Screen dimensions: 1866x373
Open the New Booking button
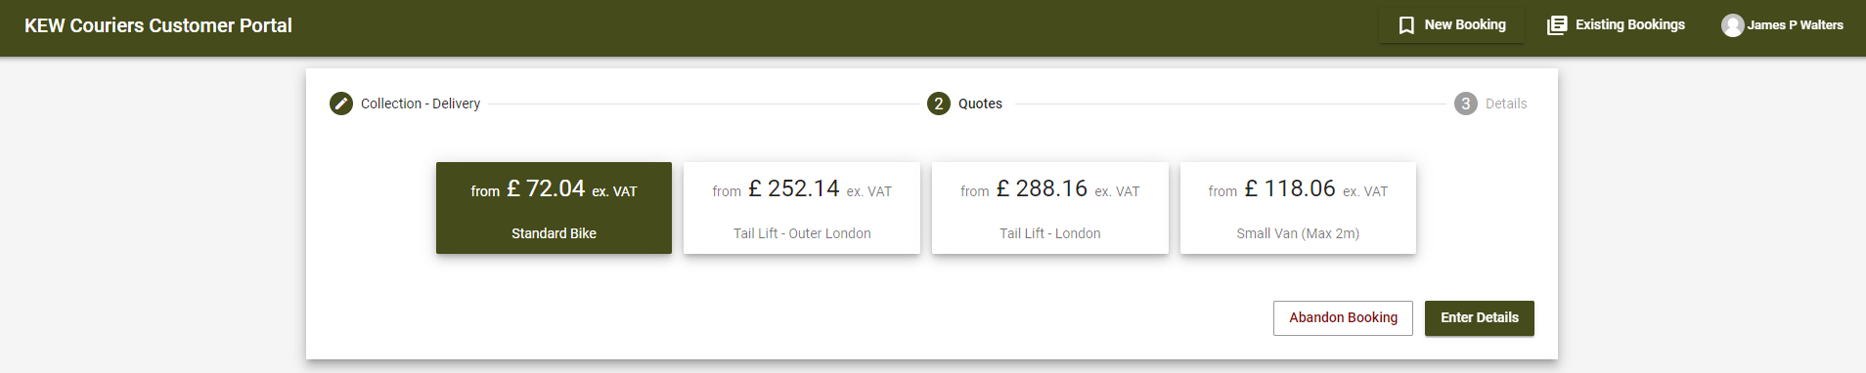point(1451,25)
